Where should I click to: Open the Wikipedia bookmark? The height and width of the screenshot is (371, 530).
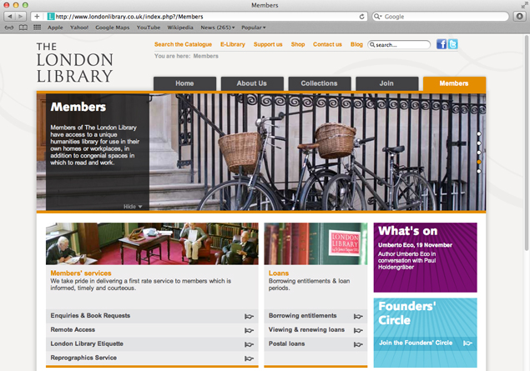(180, 28)
